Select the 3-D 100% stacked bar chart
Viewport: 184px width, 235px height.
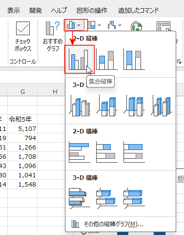click(x=134, y=198)
